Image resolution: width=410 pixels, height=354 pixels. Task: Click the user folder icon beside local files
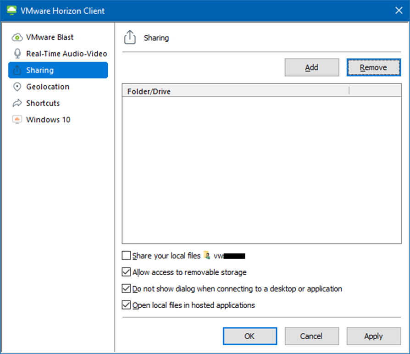tap(207, 255)
